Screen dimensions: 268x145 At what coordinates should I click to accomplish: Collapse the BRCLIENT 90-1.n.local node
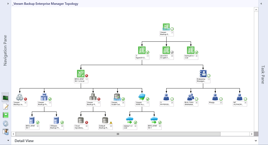[87, 79]
